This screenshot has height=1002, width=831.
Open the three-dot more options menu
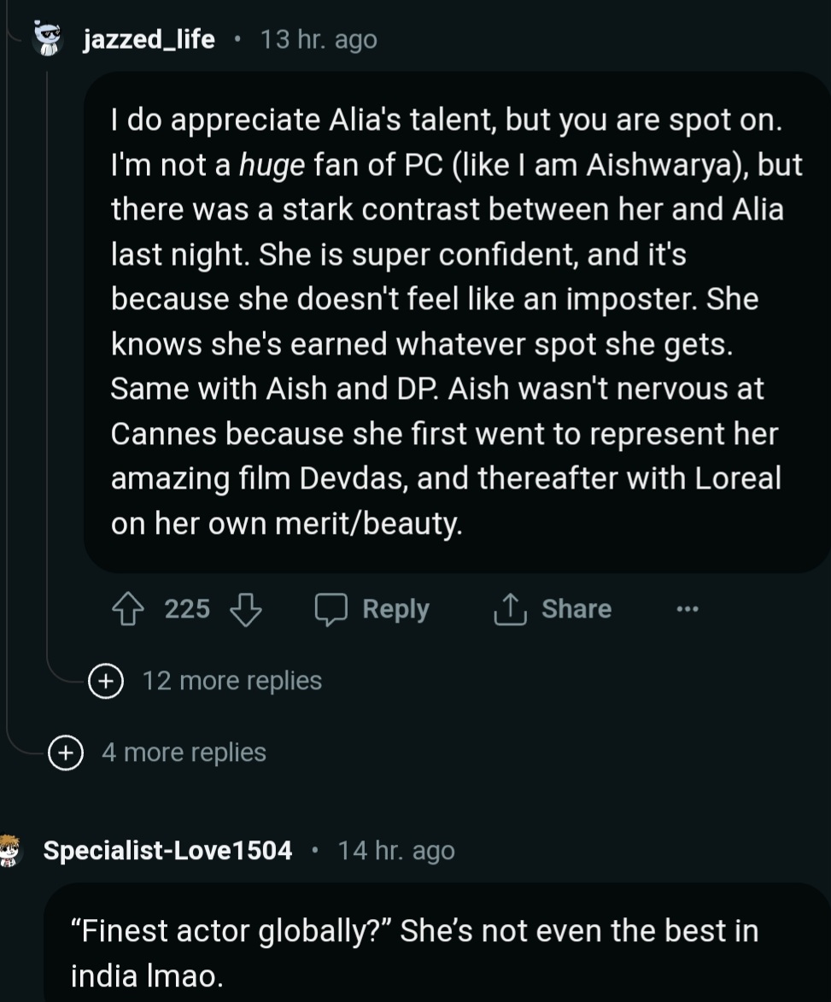click(687, 609)
